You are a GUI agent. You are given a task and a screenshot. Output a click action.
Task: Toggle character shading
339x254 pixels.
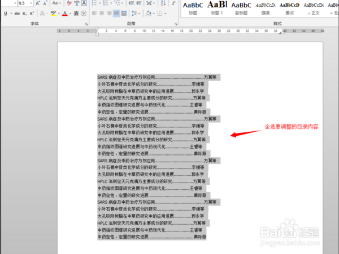[76, 14]
